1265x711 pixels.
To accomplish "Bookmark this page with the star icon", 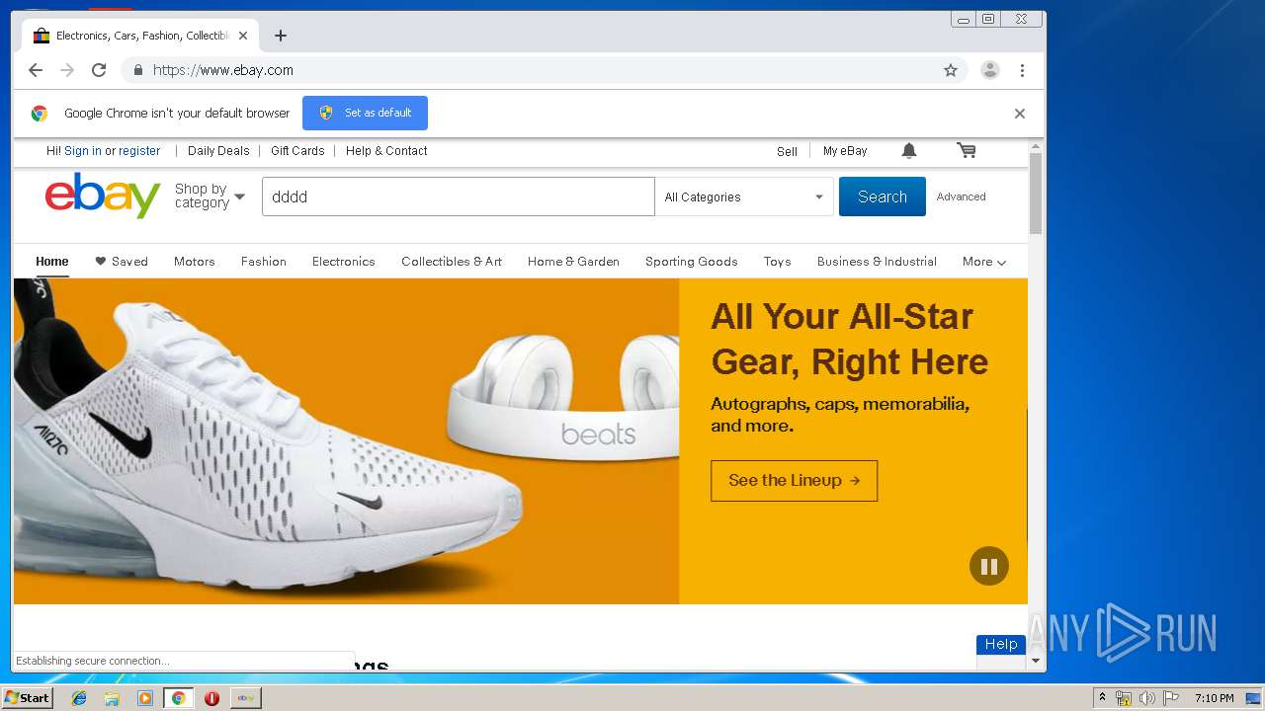I will [951, 70].
